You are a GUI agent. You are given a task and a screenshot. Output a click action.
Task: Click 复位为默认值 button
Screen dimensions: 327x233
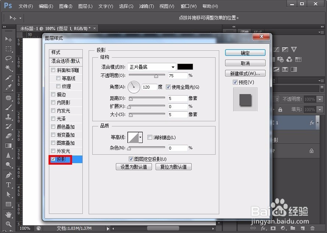pyautogui.click(x=174, y=167)
